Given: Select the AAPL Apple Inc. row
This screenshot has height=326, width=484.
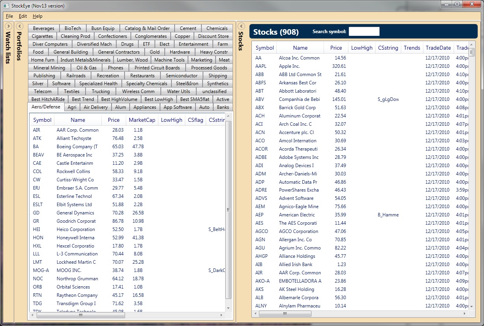Looking at the screenshot, I should (x=361, y=66).
